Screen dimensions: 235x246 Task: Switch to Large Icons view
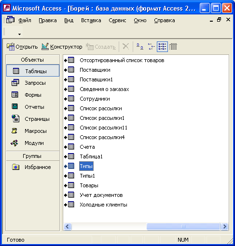(x=140, y=47)
